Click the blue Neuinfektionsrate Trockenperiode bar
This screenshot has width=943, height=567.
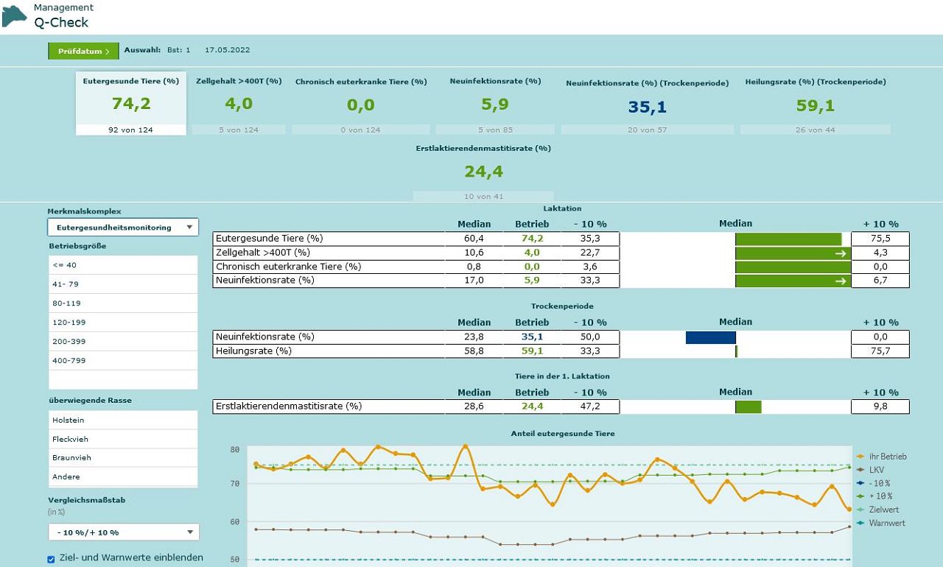[710, 337]
